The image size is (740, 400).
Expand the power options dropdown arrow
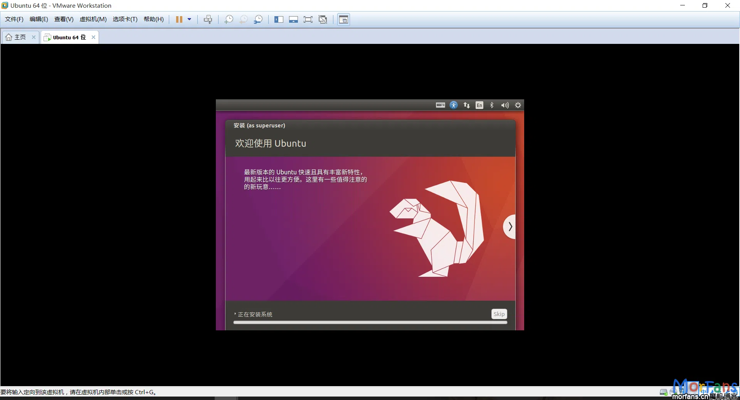[189, 19]
